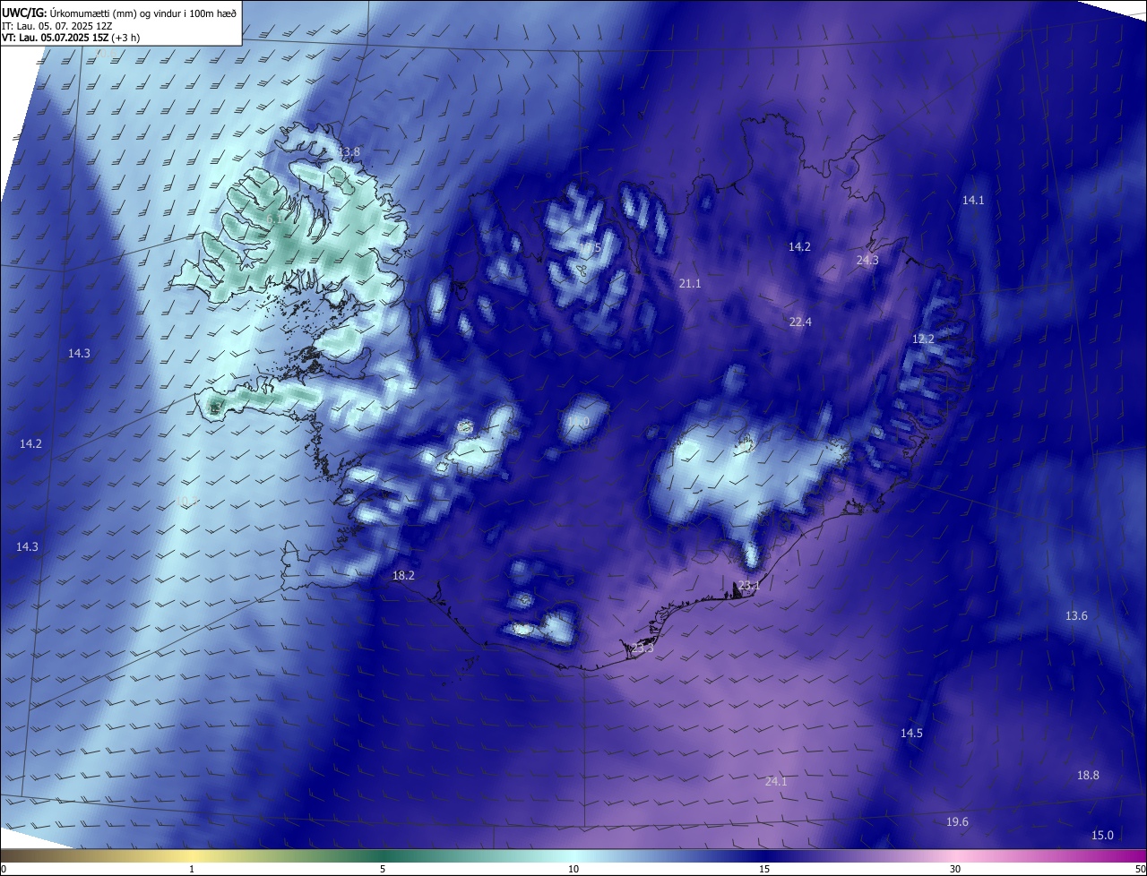
Task: Click the 13.6 value label
Action: click(1076, 616)
